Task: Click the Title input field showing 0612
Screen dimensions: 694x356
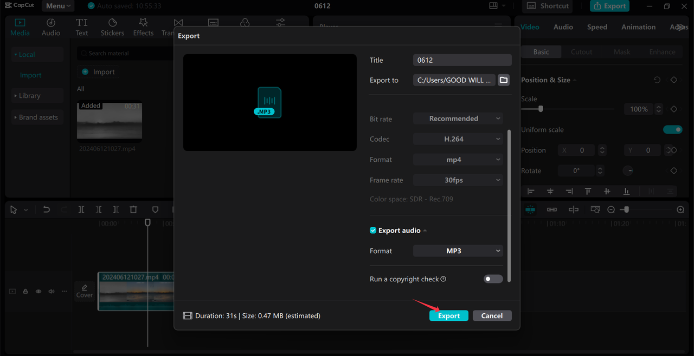Action: 462,60
